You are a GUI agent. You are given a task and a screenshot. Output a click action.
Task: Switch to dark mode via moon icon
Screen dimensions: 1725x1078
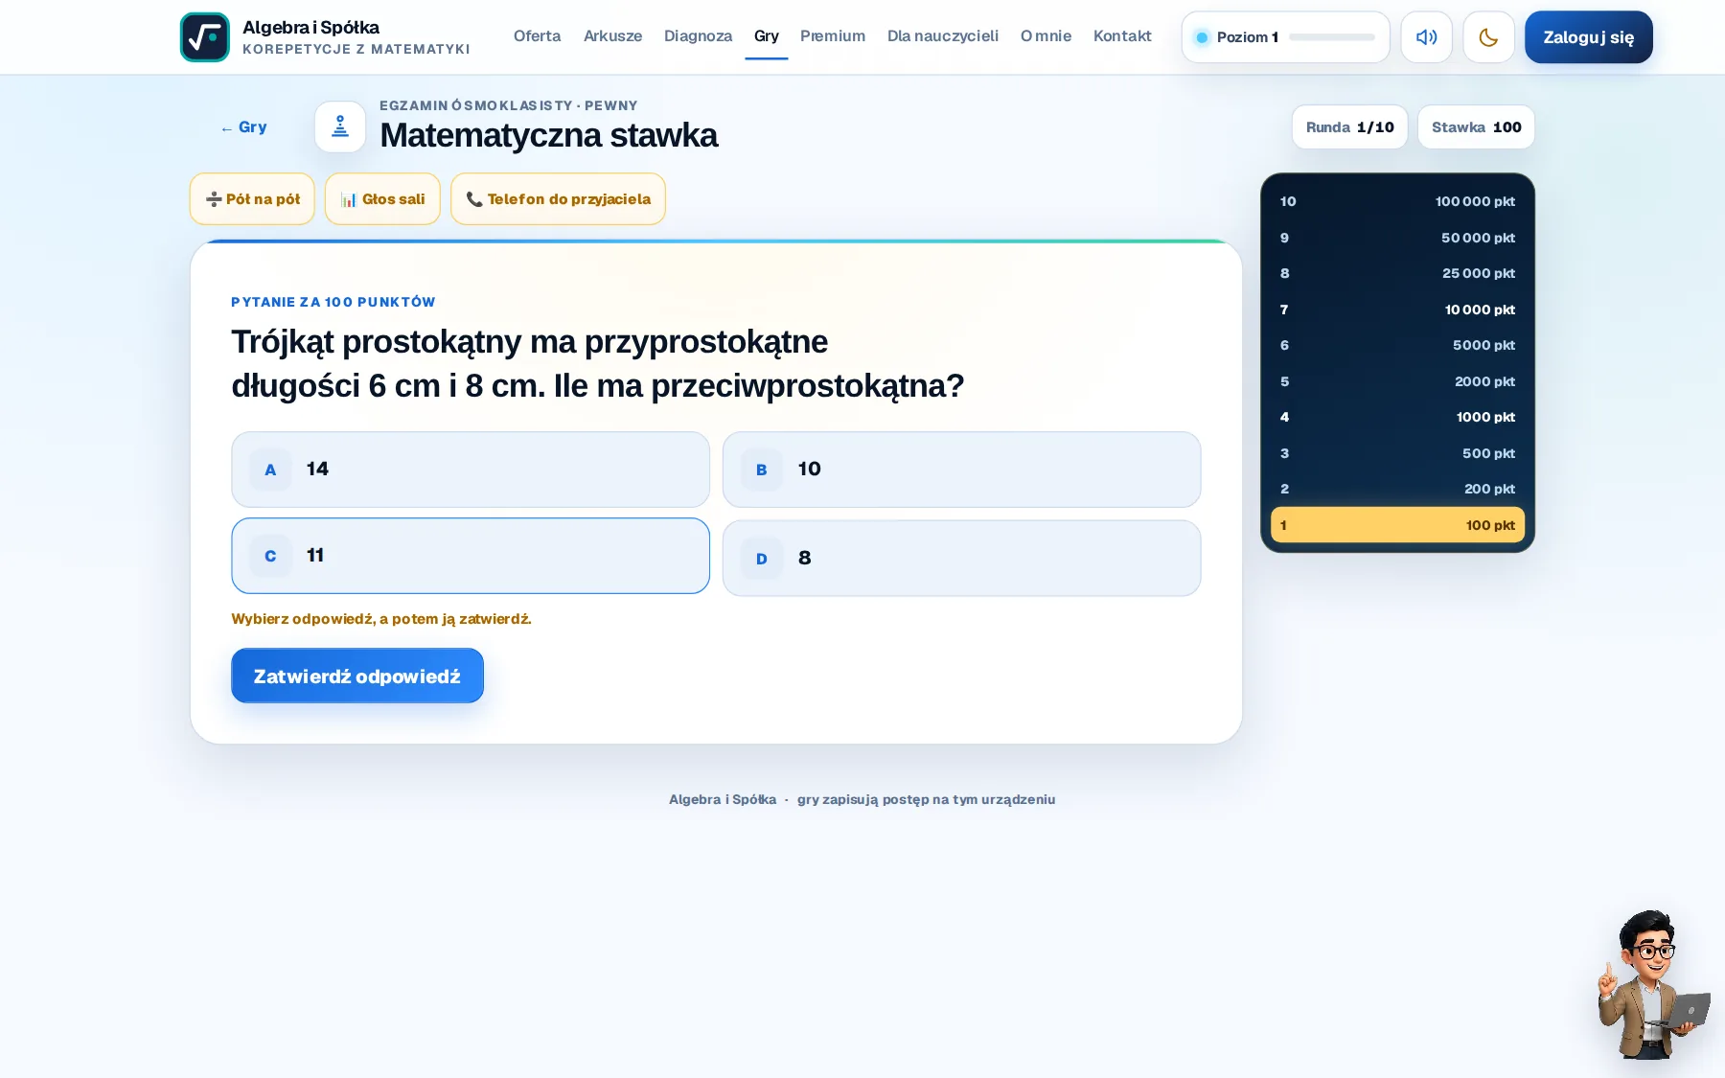[1488, 37]
